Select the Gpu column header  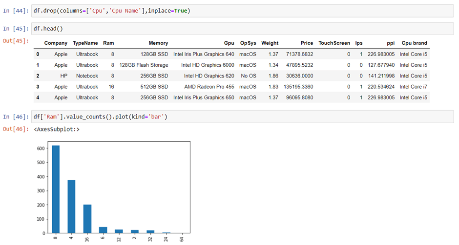pyautogui.click(x=229, y=43)
